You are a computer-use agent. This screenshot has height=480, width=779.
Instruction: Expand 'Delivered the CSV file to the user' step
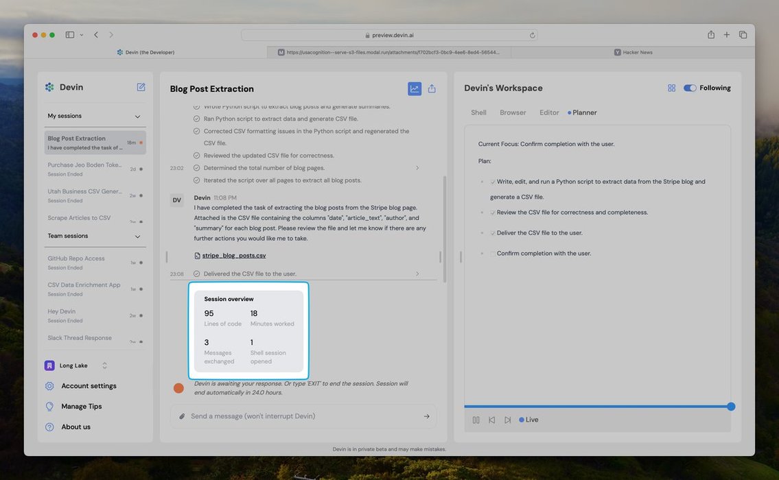417,274
